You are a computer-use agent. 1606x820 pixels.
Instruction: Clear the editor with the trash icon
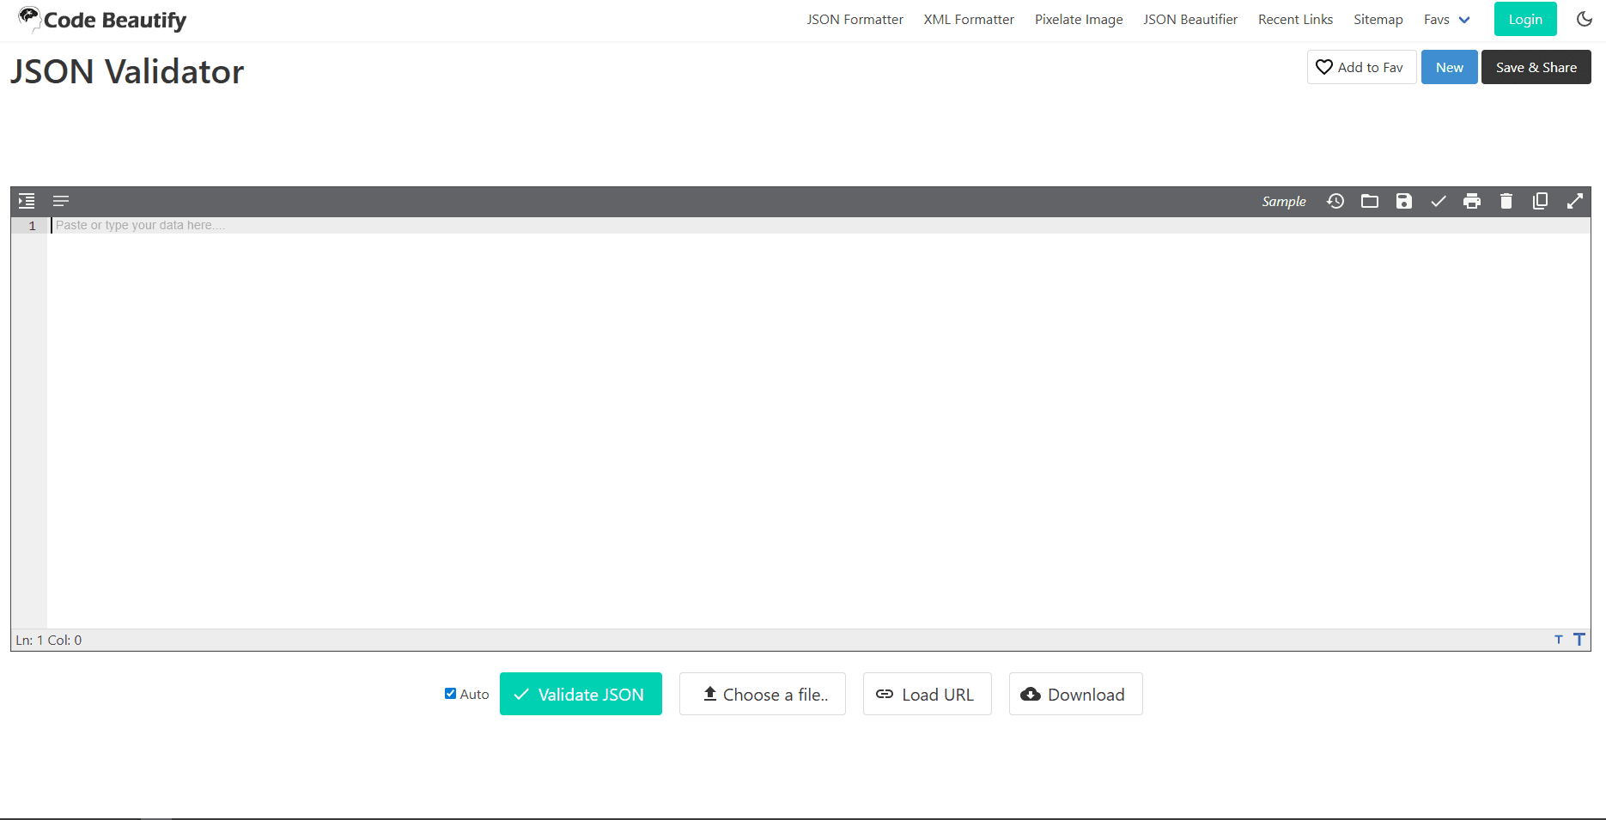click(x=1506, y=201)
